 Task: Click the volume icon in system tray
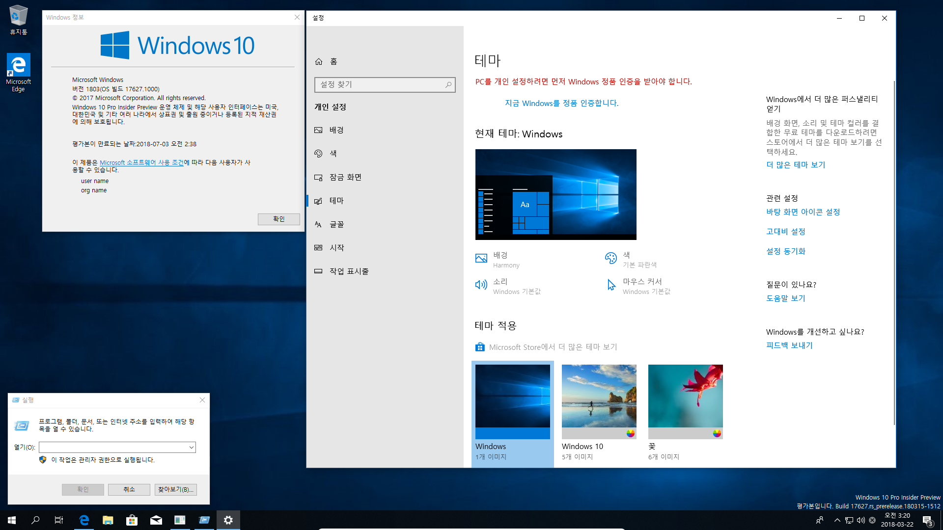[x=861, y=520]
